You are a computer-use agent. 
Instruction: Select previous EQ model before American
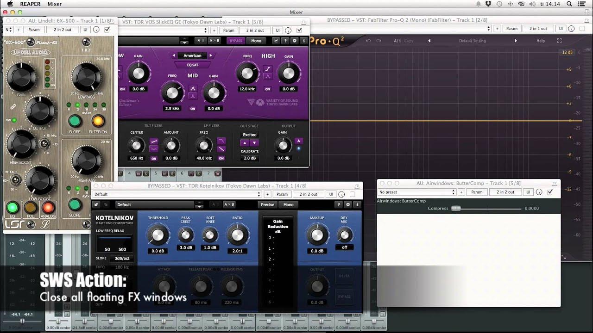pyautogui.click(x=174, y=55)
